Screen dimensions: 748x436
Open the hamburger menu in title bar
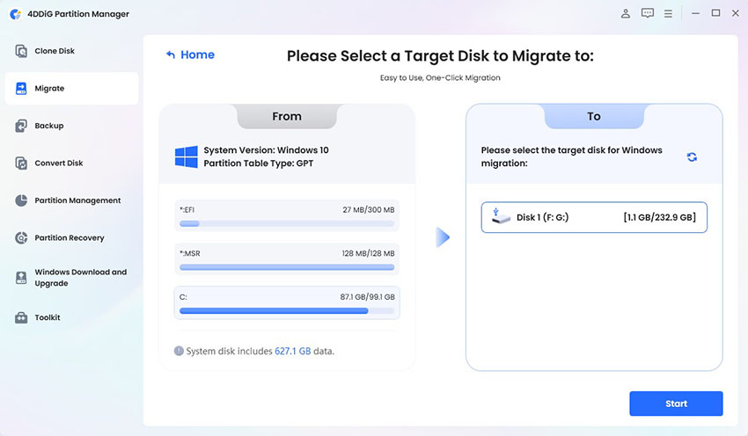(669, 13)
